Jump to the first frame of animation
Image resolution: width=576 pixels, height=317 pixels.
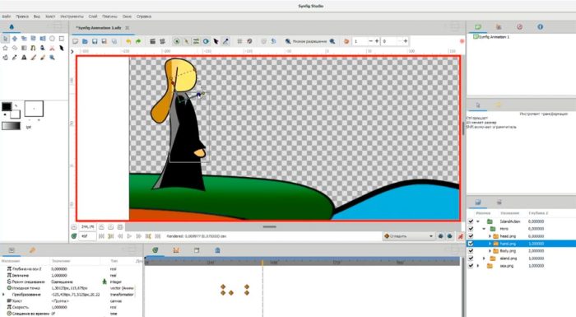[101, 236]
